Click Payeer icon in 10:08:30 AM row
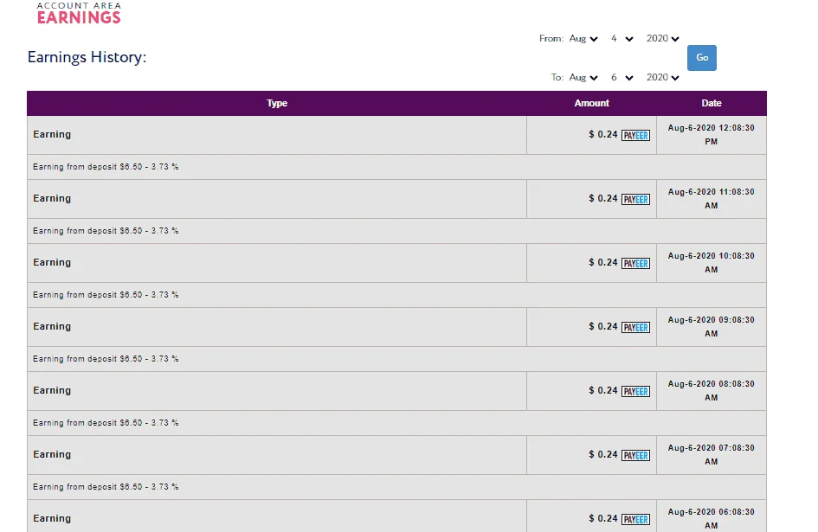The image size is (818, 532). (x=635, y=263)
